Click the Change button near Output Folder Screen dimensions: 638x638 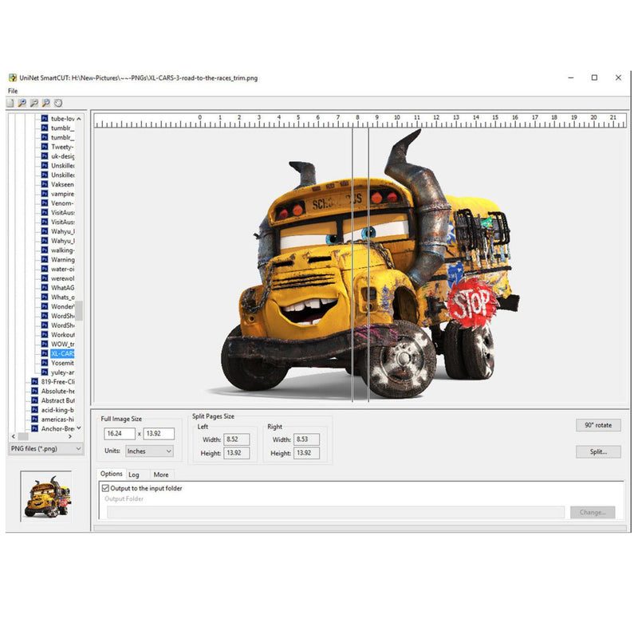(x=593, y=512)
